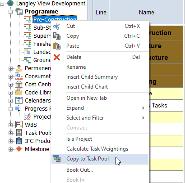Expand the WBS node
The image size is (185, 183).
tap(10, 125)
